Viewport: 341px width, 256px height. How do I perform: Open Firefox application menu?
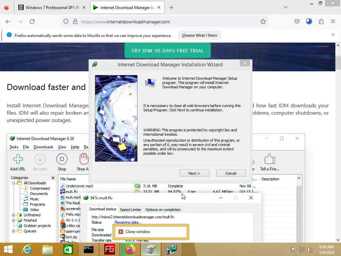pyautogui.click(x=333, y=22)
